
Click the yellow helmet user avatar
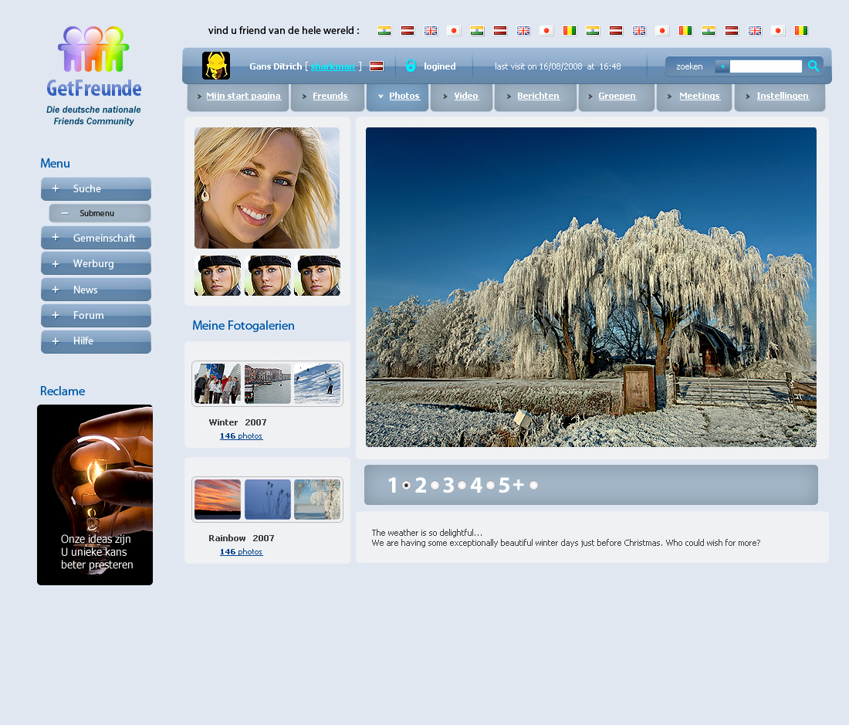tap(216, 66)
